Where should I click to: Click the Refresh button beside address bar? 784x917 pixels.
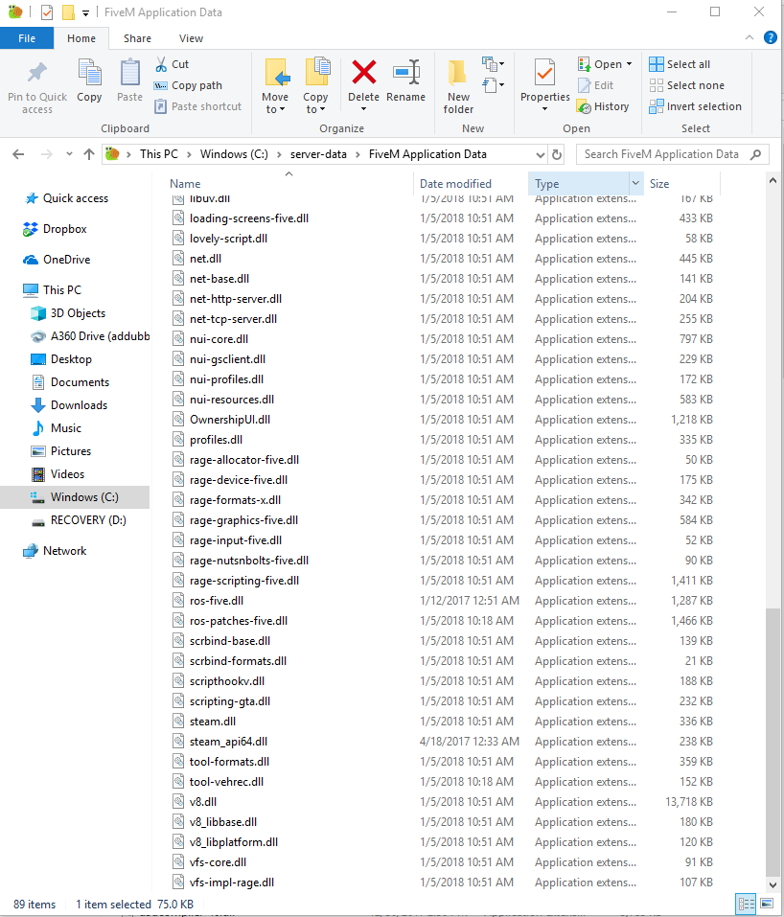click(x=557, y=155)
